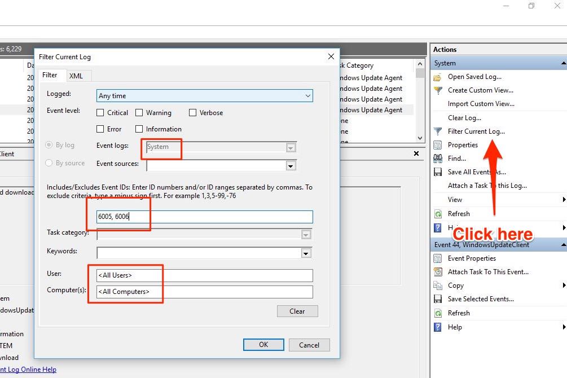Copy the selected WindowsUpdateClient event
567x378 pixels.
(x=455, y=285)
